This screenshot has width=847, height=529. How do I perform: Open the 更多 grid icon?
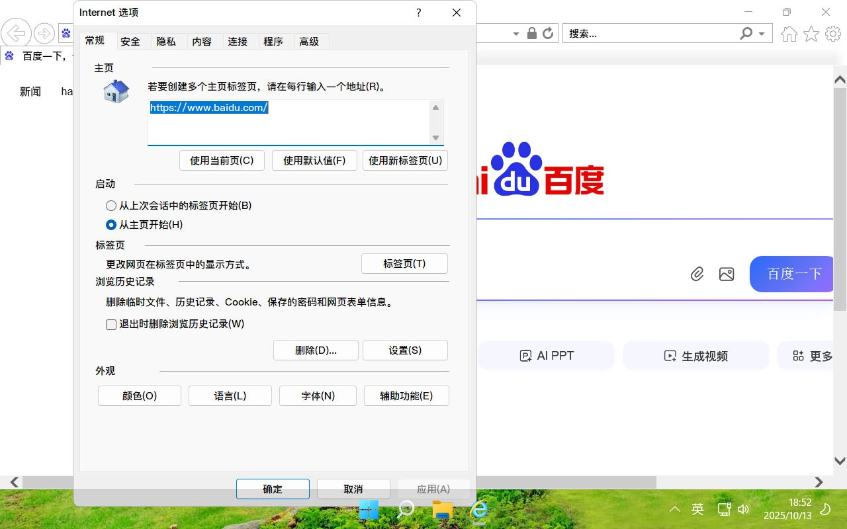point(798,355)
